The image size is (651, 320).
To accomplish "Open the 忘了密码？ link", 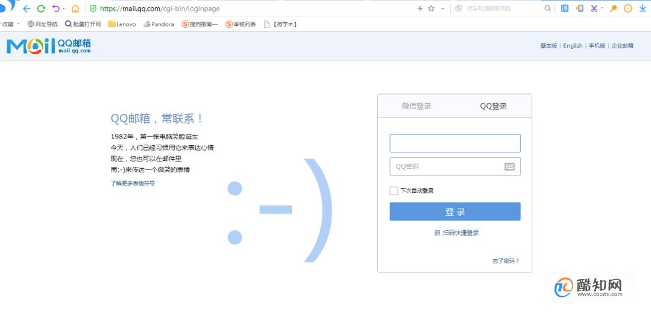I will click(505, 261).
